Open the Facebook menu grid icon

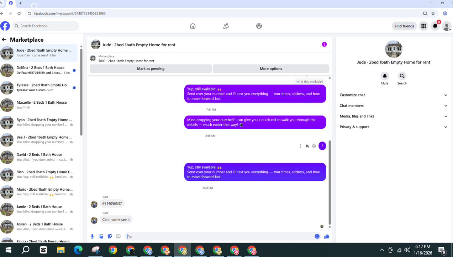click(x=423, y=26)
